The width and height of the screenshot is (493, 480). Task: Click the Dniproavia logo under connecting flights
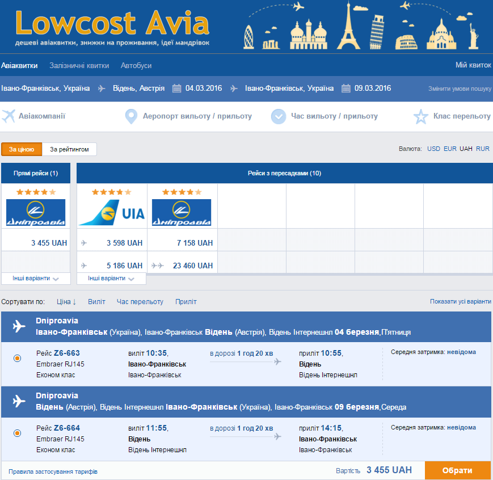click(182, 212)
